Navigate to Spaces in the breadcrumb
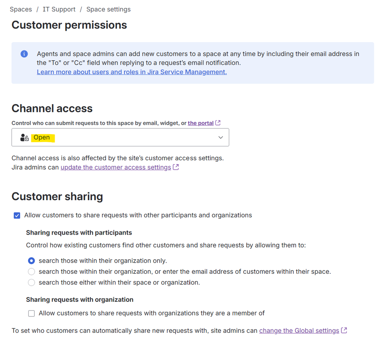This screenshot has height=337, width=378. click(21, 9)
